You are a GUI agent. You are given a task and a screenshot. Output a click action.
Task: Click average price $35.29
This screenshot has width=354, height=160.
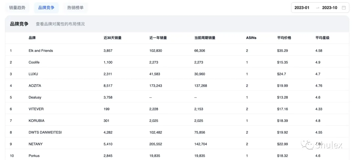click(283, 51)
